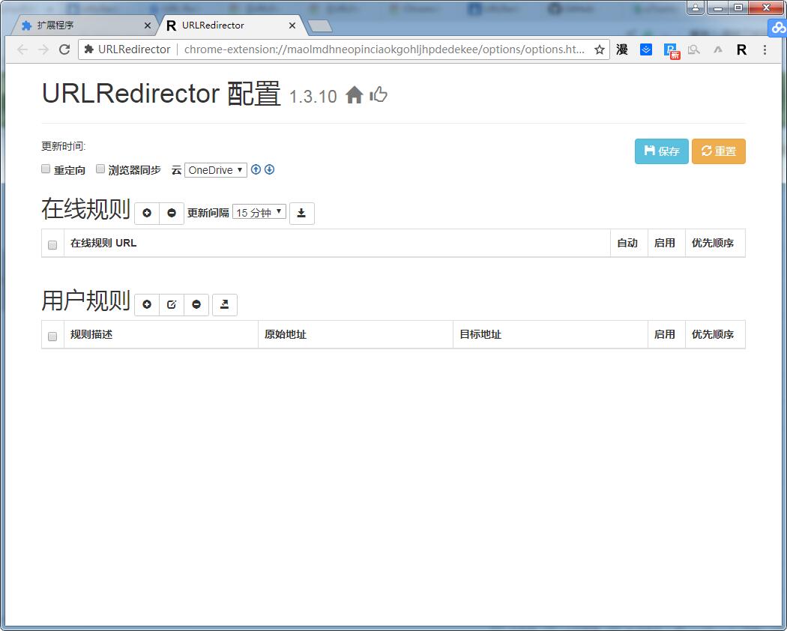Click the 1.3.10 version number text
Image resolution: width=787 pixels, height=631 pixels.
pyautogui.click(x=313, y=97)
